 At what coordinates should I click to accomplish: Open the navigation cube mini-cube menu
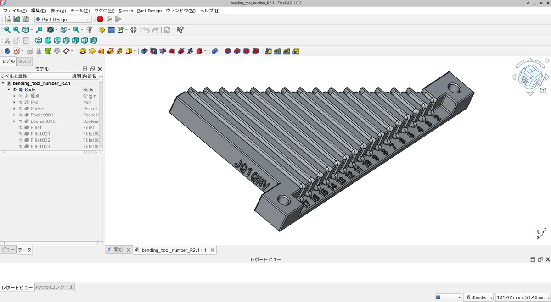tap(543, 91)
